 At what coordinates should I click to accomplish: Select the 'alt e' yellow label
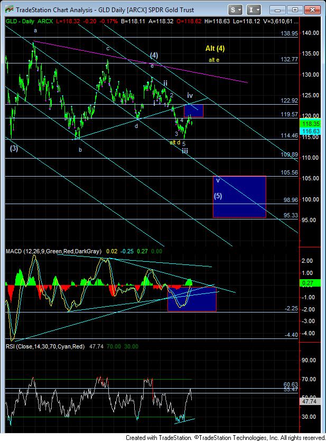pos(214,60)
